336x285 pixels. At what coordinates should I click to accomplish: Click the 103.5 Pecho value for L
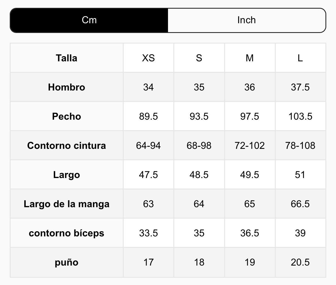tap(300, 116)
